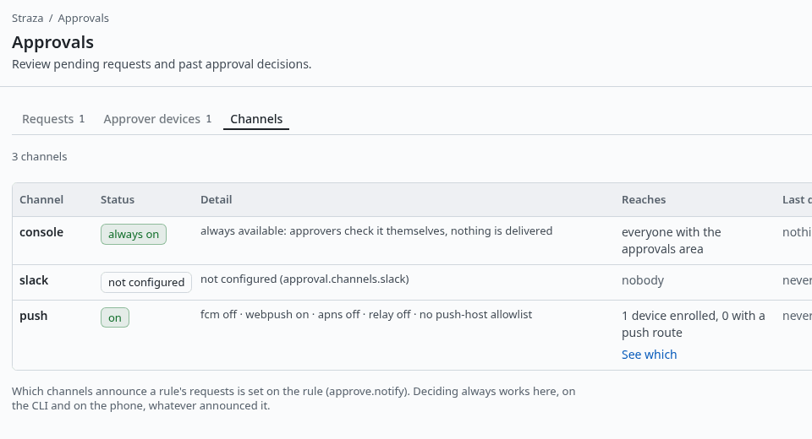
Task: Switch to the Approver devices tab
Action: point(157,119)
